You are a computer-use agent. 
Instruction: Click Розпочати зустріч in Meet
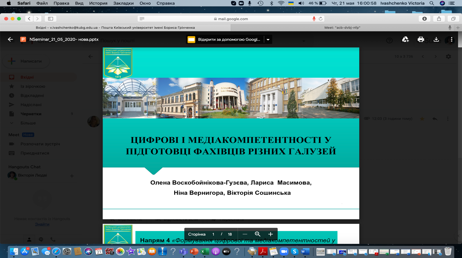click(x=40, y=144)
